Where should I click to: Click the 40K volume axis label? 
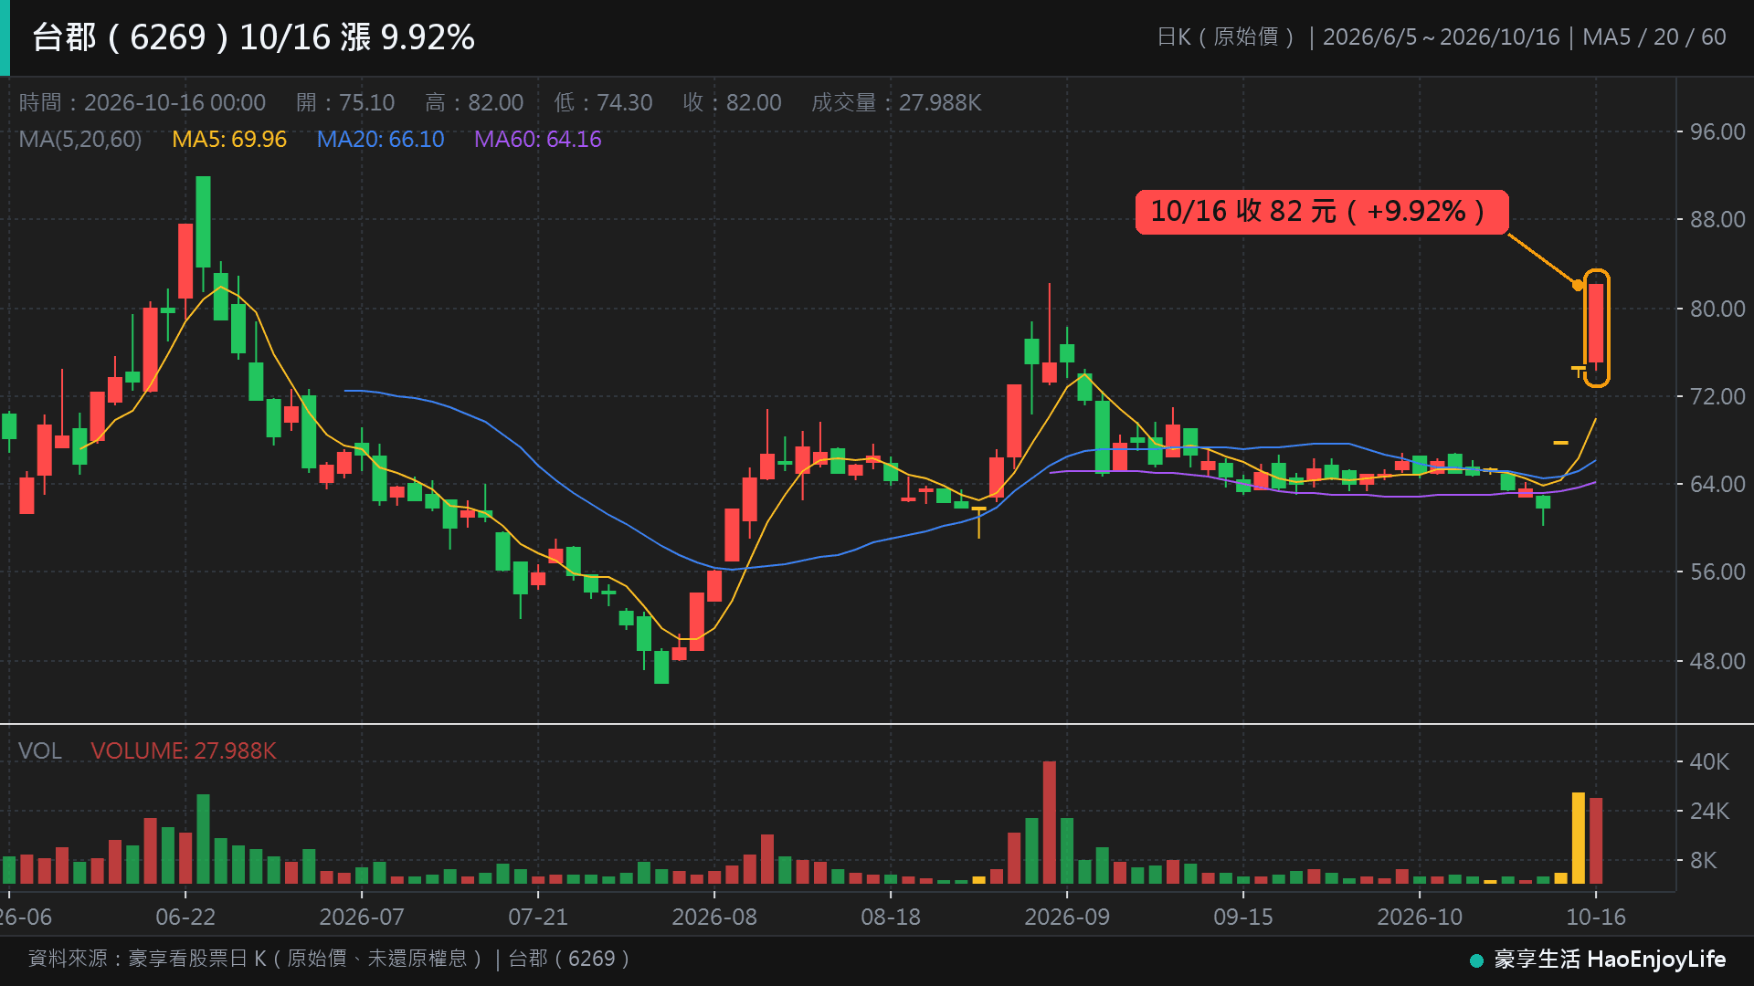(x=1709, y=762)
